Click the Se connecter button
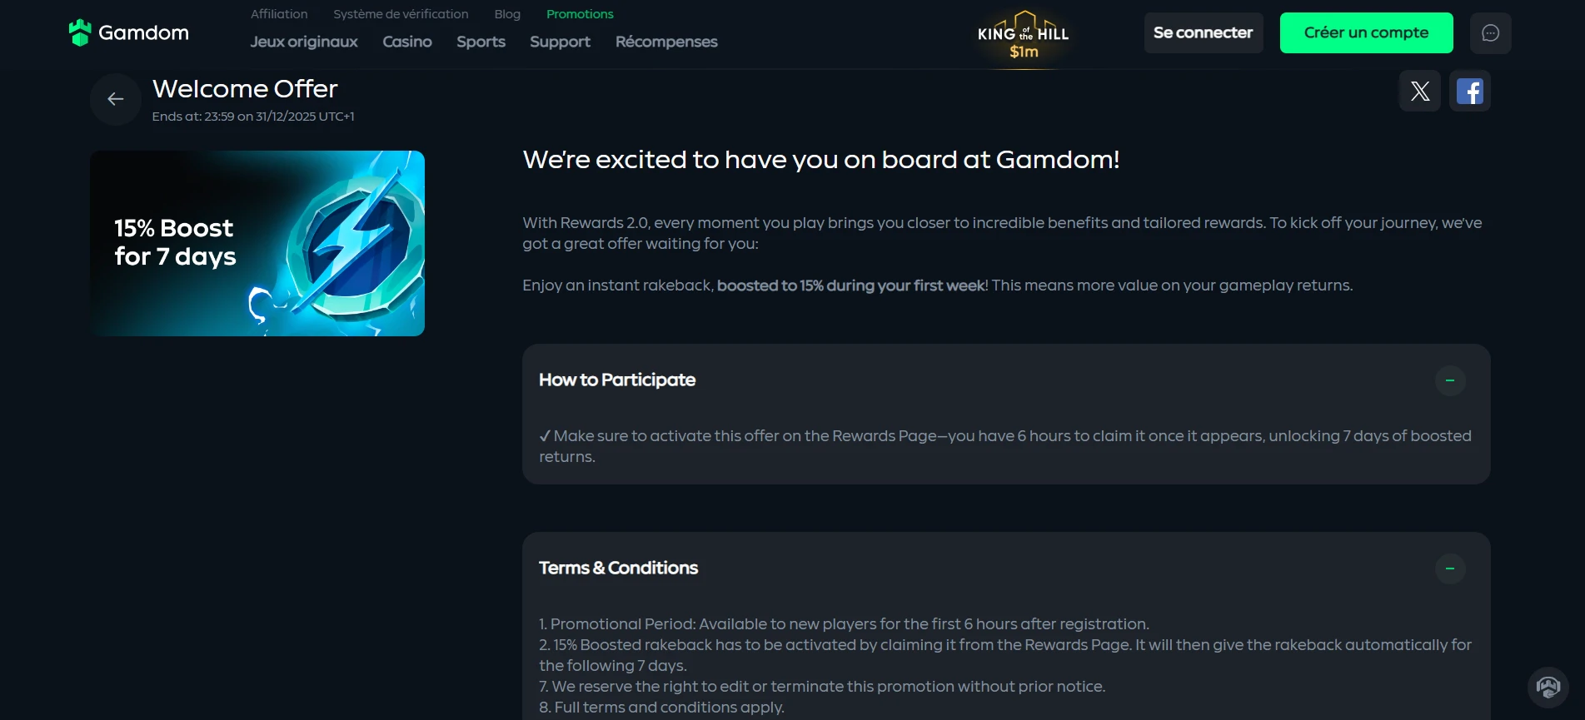Screen dimensions: 1585x720 point(1204,33)
